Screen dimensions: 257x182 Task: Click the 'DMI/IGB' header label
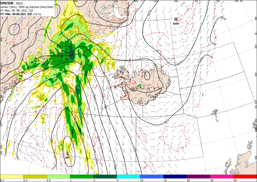[x=7, y=3]
